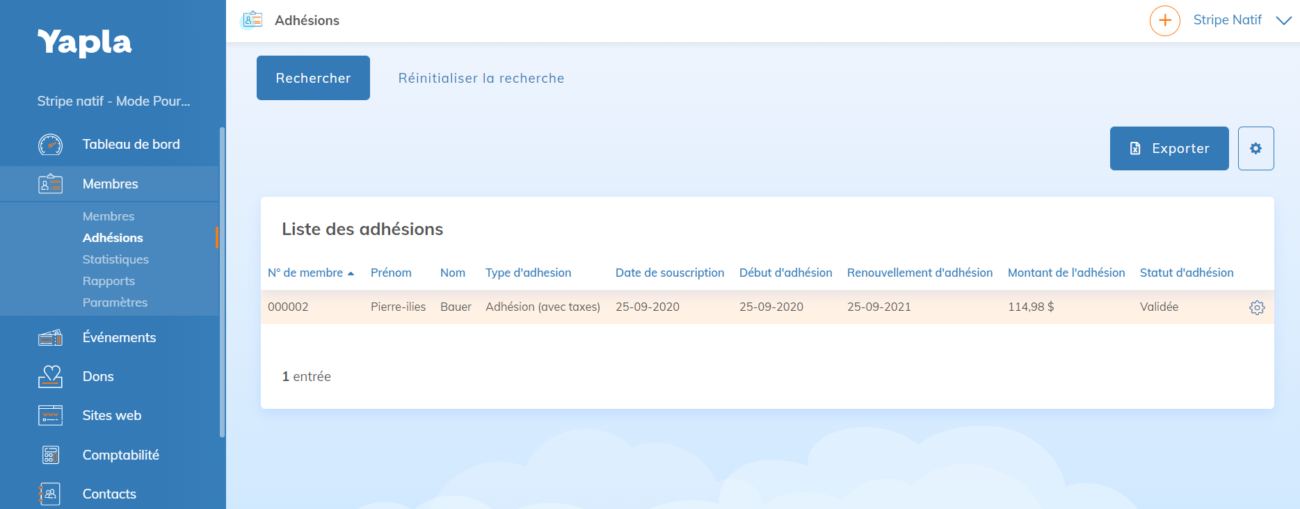Image resolution: width=1300 pixels, height=509 pixels.
Task: Open Sites web menu item
Action: (x=112, y=416)
